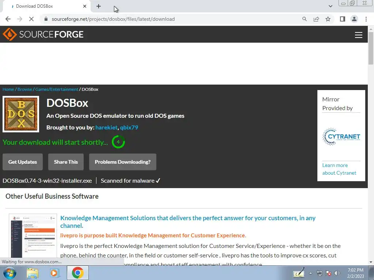Click the Cytranet mirror logo

pyautogui.click(x=341, y=137)
